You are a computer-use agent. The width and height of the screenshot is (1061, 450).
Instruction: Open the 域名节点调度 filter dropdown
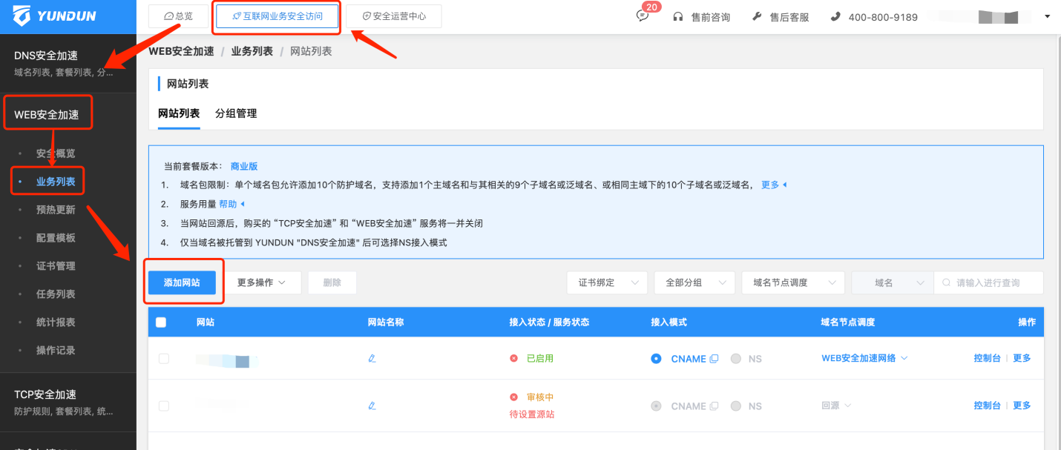[x=793, y=282]
